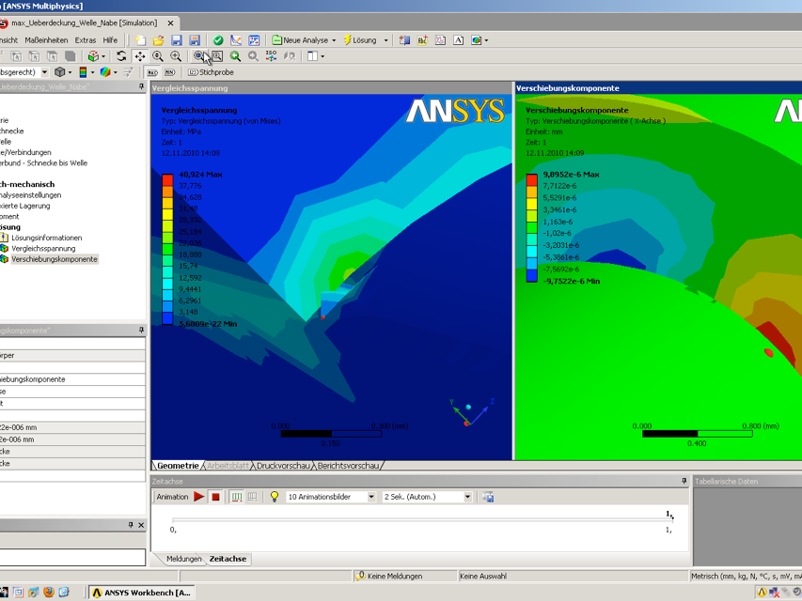
Task: Click the ANSYS icon in system tray
Action: click(x=762, y=593)
